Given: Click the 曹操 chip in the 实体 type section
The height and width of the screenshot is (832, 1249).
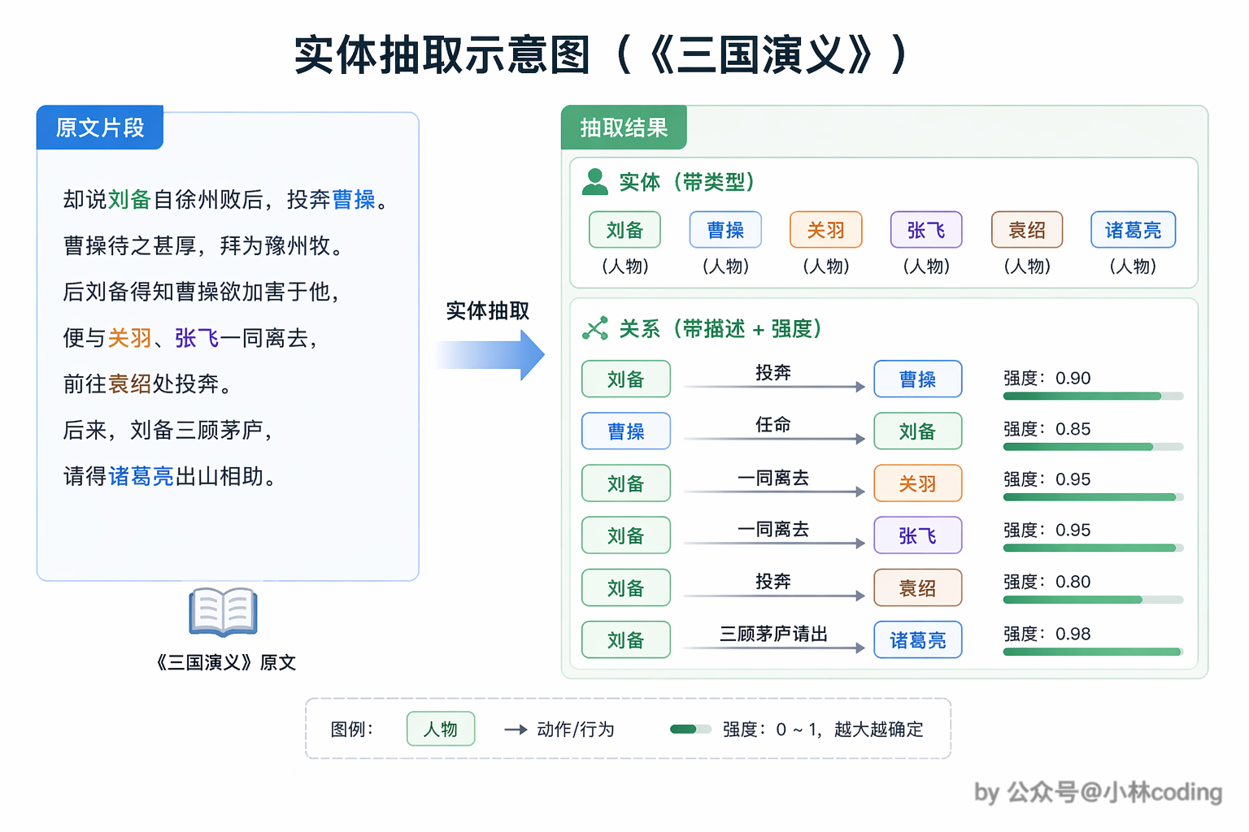Looking at the screenshot, I should point(725,230).
